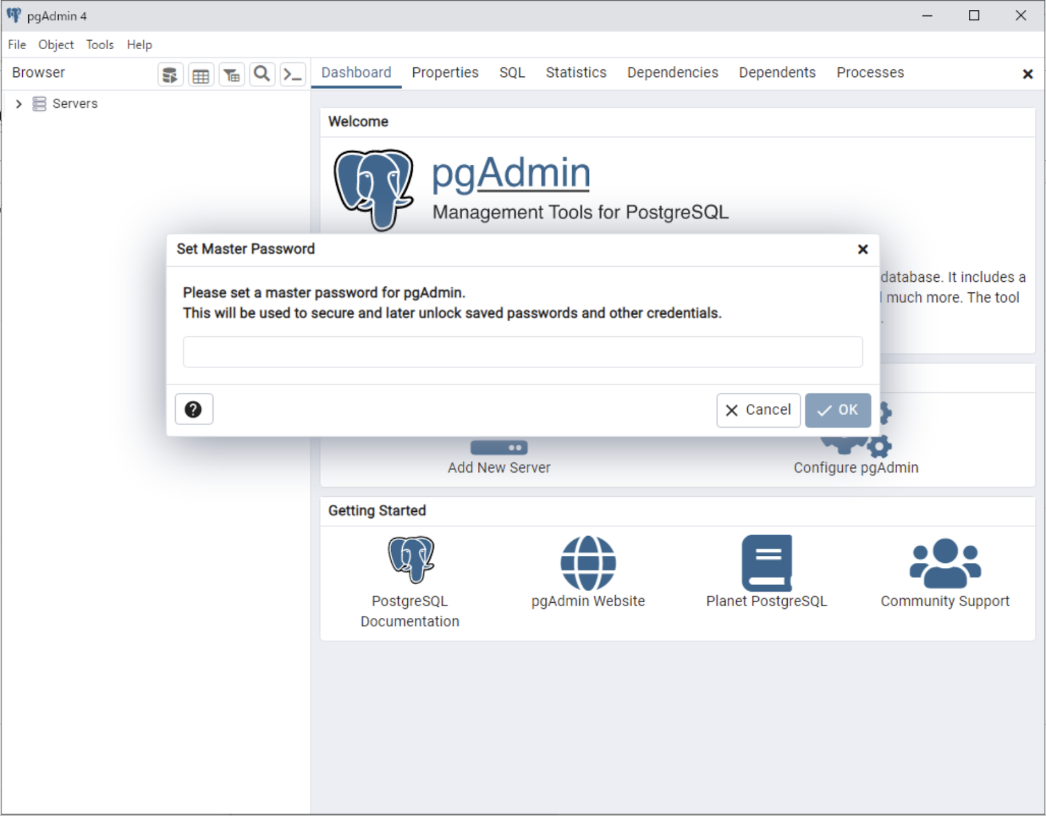Click the pgAdmin elephant logo in Welcome
Viewport: 1046px width, 816px height.
point(373,190)
